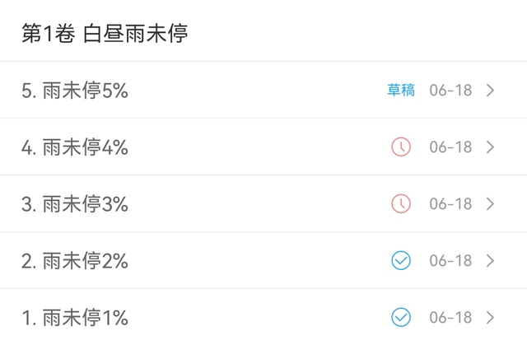Select chapter title 3. 雨未停3%
The height and width of the screenshot is (354, 527).
point(75,203)
